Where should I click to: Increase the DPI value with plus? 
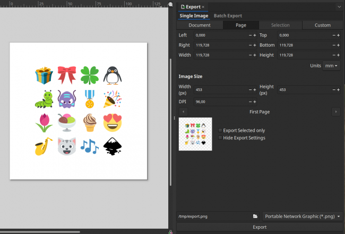255,102
